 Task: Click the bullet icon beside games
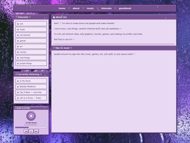pyautogui.click(x=18, y=41)
